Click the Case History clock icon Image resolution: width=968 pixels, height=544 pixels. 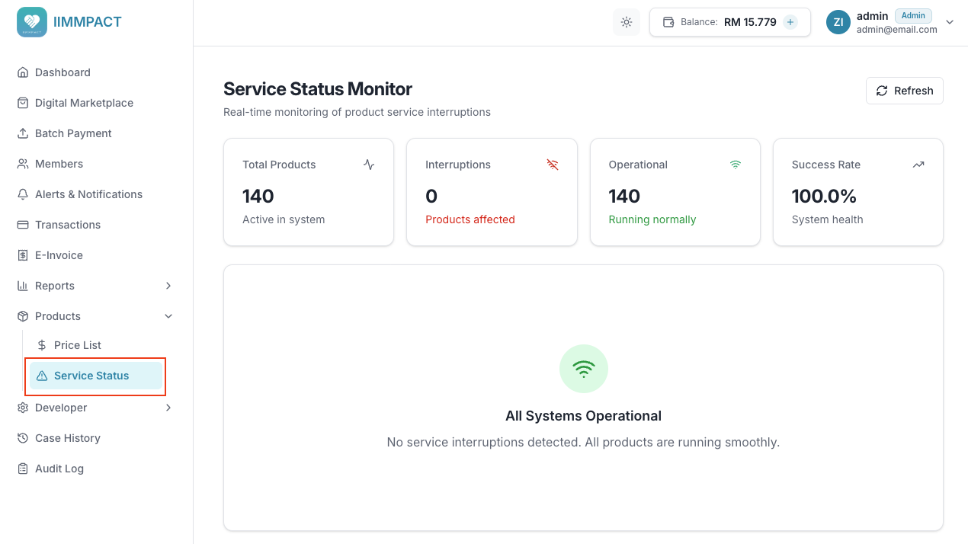[23, 437]
